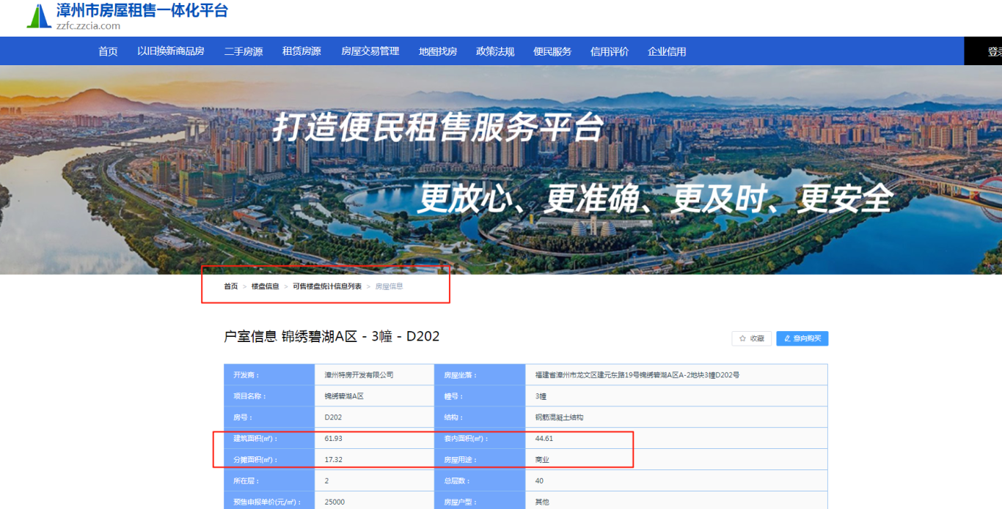Click project name value 锦绣碧湖A区 in the table

(345, 396)
